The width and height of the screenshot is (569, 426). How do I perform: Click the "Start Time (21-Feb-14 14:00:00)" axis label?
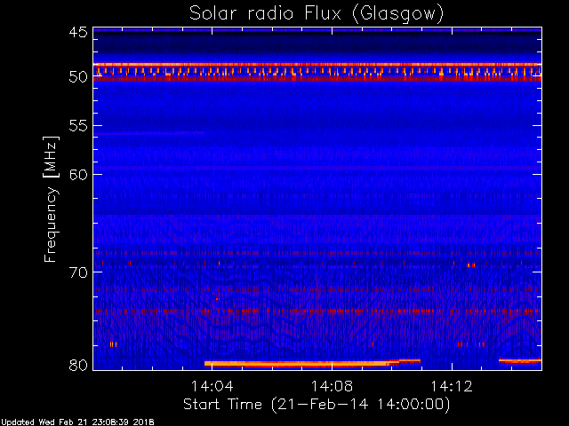(316, 404)
